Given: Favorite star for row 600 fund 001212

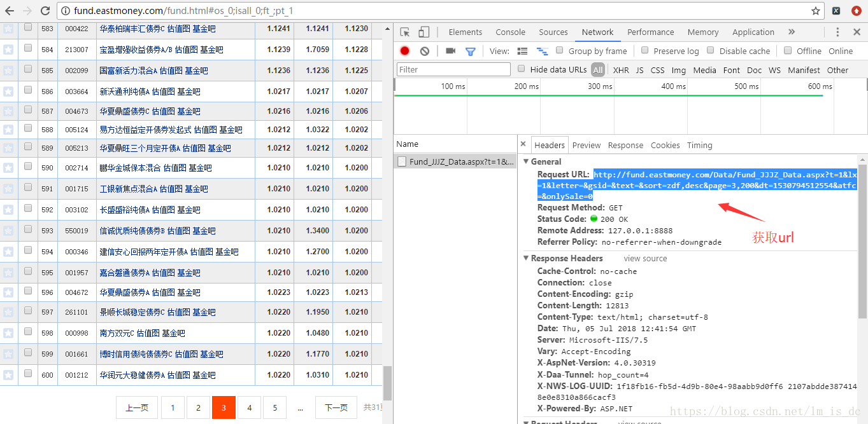Looking at the screenshot, I should tap(8, 374).
